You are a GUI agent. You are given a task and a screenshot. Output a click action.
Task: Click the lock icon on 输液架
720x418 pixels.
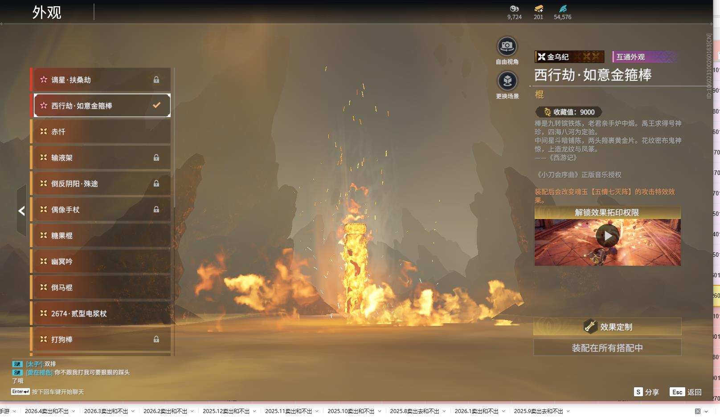pyautogui.click(x=156, y=158)
